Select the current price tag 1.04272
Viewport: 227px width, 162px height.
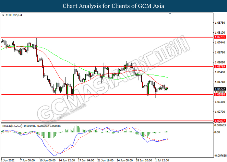pyautogui.click(x=220, y=89)
